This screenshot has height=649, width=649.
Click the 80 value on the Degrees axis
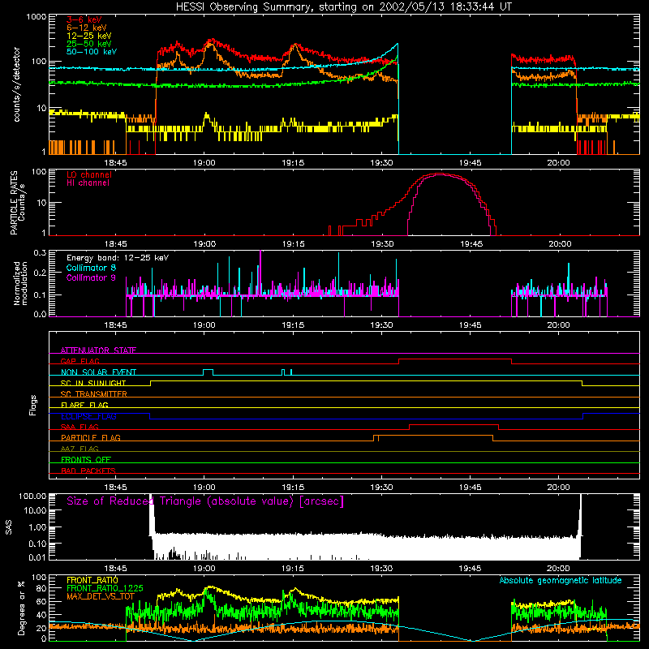[41, 588]
